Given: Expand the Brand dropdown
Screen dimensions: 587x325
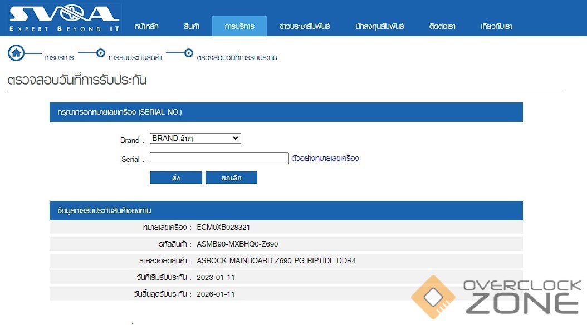Looking at the screenshot, I should coord(195,139).
